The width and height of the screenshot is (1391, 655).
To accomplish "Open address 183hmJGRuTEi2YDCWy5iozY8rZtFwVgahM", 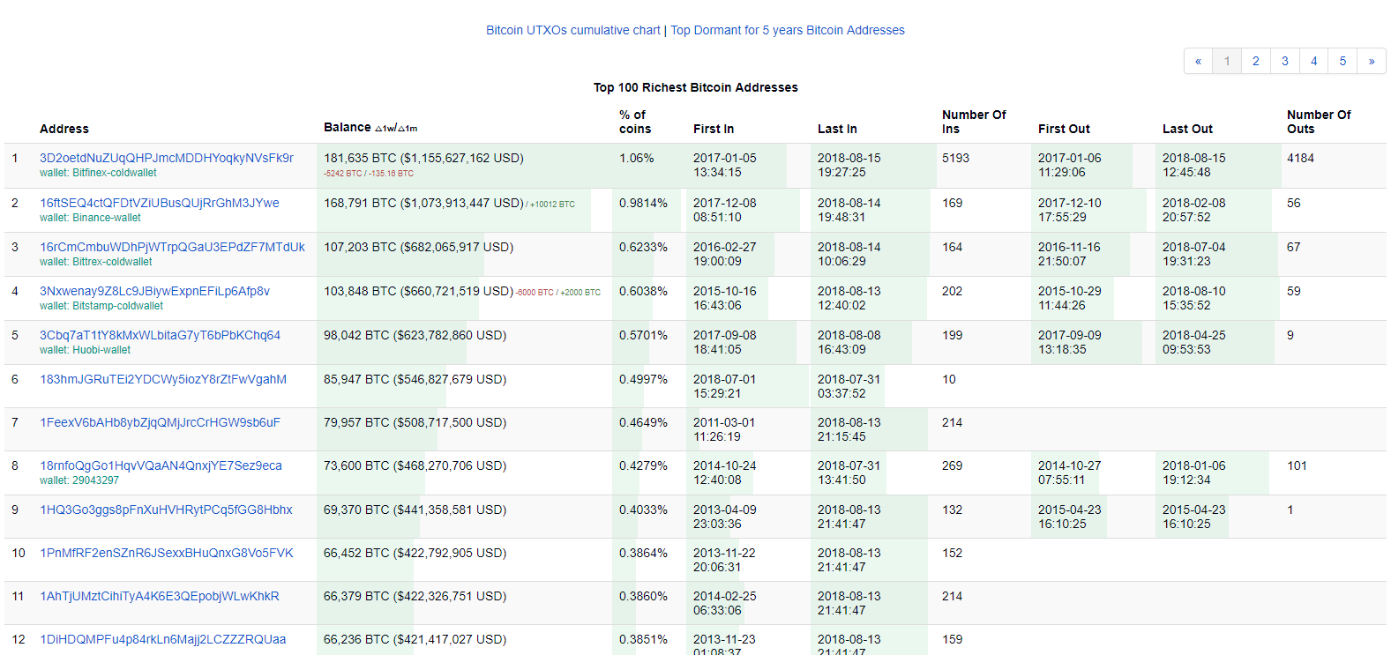I will click(162, 379).
